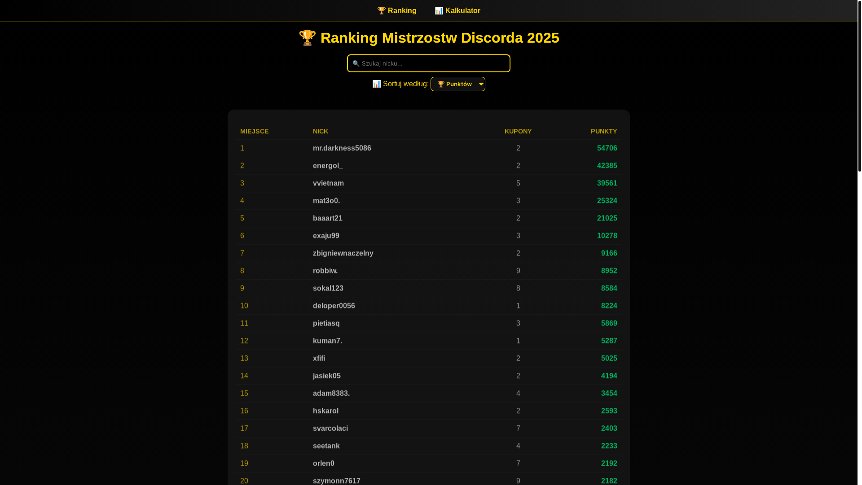The width and height of the screenshot is (862, 485).
Task: Click points value 54706
Action: 607,148
